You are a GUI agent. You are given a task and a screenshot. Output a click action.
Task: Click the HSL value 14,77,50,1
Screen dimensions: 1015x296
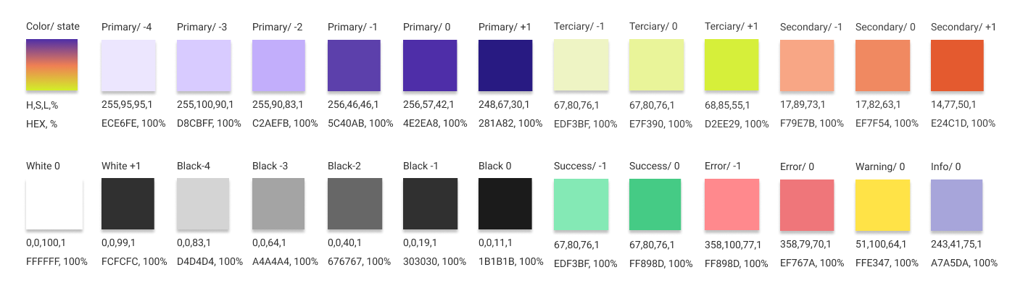pyautogui.click(x=953, y=105)
